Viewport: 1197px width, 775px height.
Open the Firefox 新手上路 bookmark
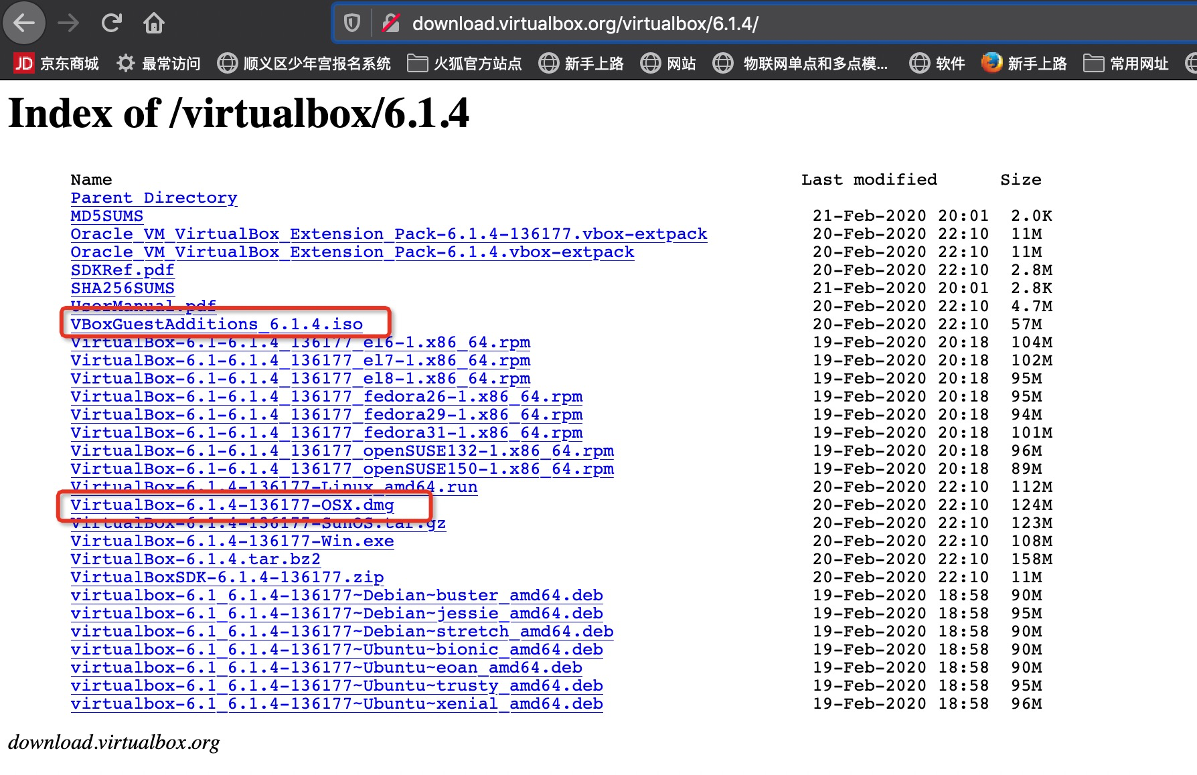coord(1024,64)
